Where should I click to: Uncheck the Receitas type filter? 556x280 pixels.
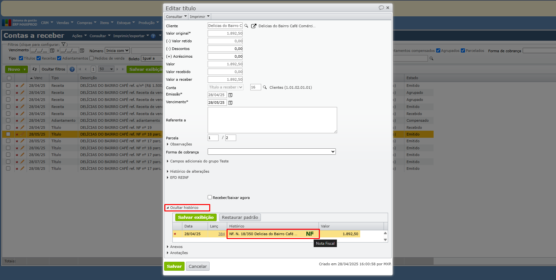(x=38, y=58)
